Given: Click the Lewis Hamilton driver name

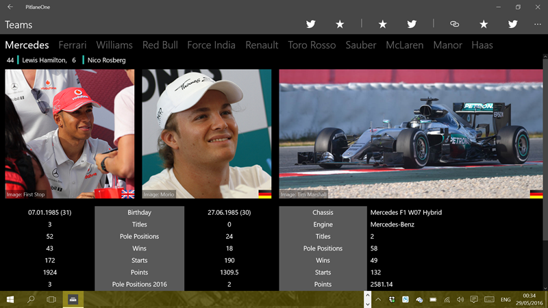Looking at the screenshot, I should pyautogui.click(x=45, y=60).
